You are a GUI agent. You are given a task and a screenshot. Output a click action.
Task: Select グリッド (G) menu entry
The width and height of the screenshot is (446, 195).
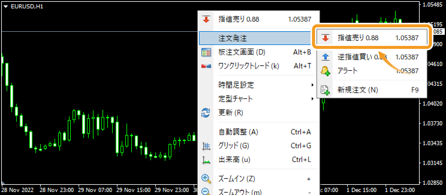coord(258,146)
